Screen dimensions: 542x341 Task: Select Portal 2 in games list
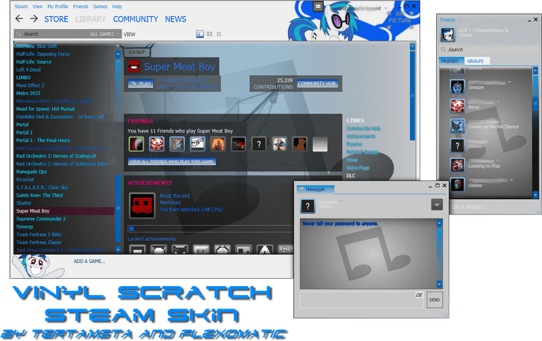[24, 133]
